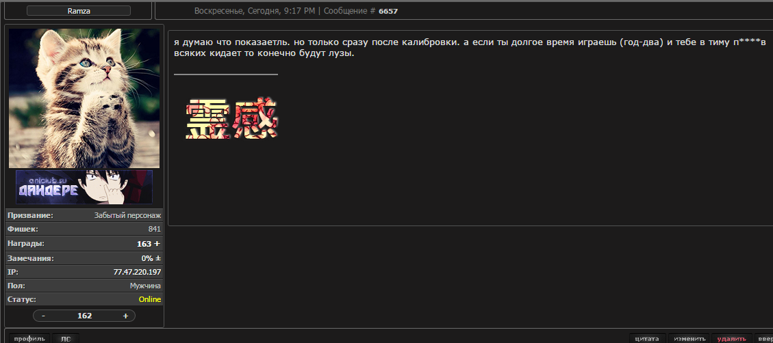Screen dimensions: 773x343
Task: Open the aniclub.su Дайдере banner
Action: (84, 187)
